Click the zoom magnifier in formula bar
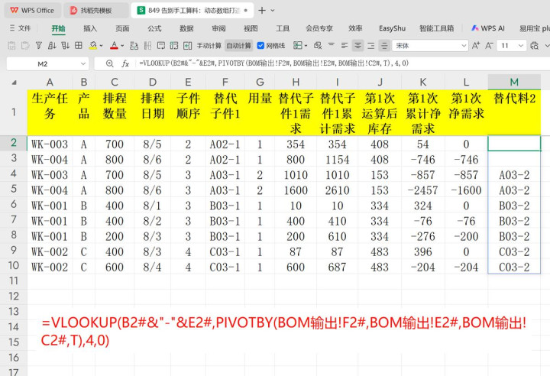Image resolution: width=550 pixels, height=376 pixels. (110, 63)
